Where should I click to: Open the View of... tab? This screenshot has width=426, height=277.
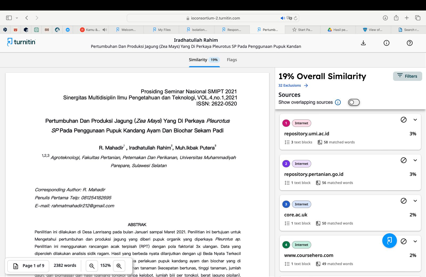point(373,30)
